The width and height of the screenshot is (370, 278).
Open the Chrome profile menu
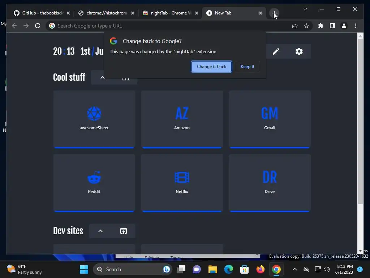pos(344,26)
